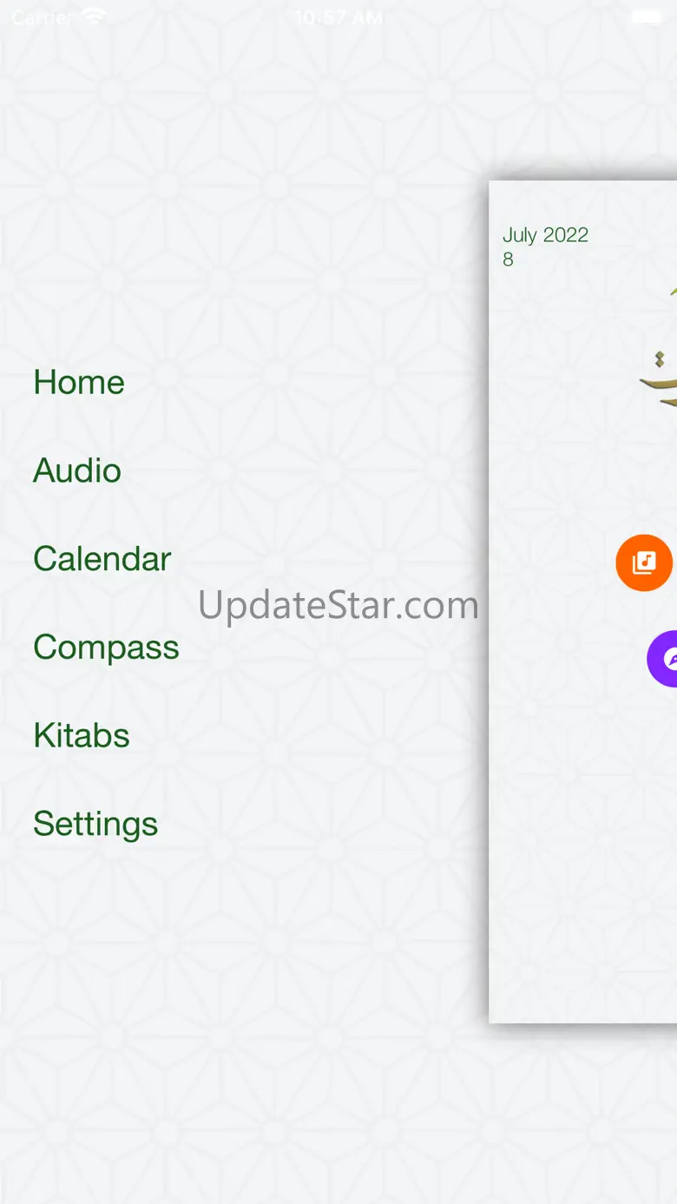Tap the Carrier label in status bar
Screen dimensions: 677x1204
point(43,17)
